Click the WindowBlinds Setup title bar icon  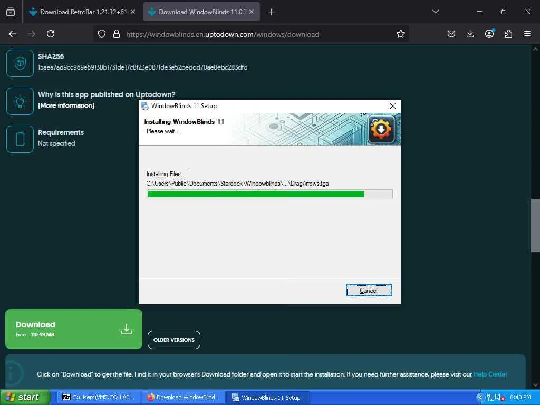(x=145, y=106)
